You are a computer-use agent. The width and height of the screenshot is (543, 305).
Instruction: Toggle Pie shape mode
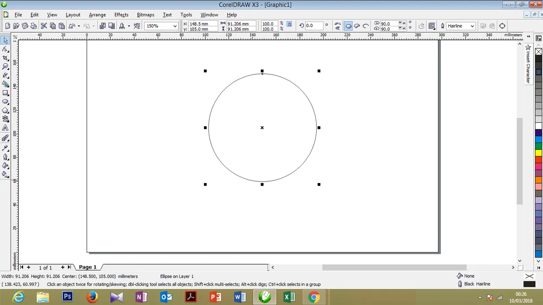tap(357, 26)
